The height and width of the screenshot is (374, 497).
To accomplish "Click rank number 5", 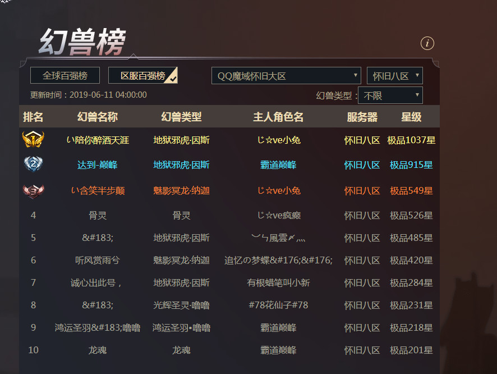I will (x=33, y=238).
